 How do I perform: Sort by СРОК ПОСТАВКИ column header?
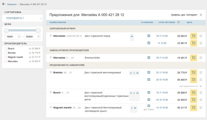click(x=167, y=22)
